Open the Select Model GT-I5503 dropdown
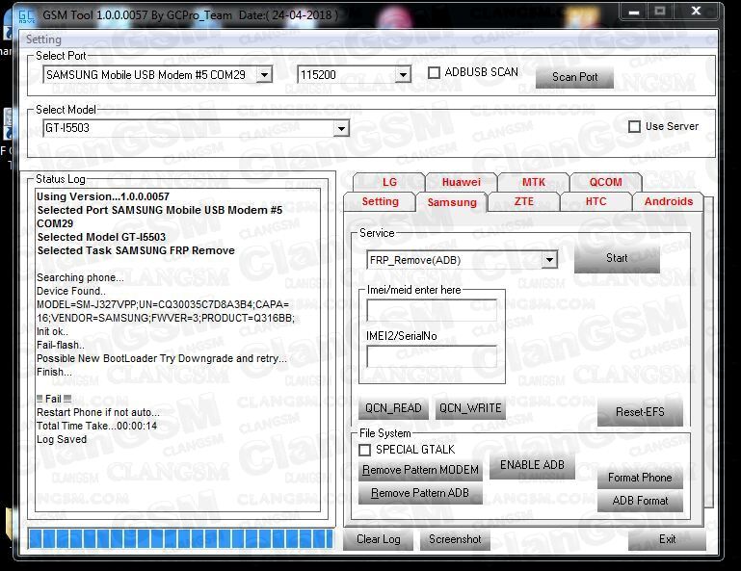The width and height of the screenshot is (741, 571). point(341,128)
